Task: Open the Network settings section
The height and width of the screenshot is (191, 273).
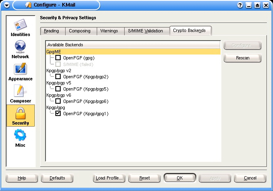Action: [x=20, y=50]
